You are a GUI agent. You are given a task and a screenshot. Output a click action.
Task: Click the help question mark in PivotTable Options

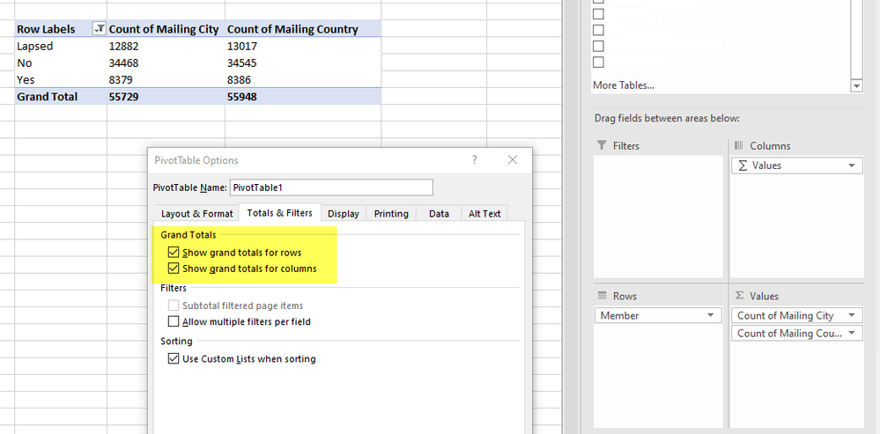click(474, 160)
